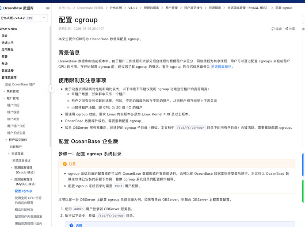Click the 使用限制及注意事项 heading
The image size is (305, 227).
coord(83,81)
